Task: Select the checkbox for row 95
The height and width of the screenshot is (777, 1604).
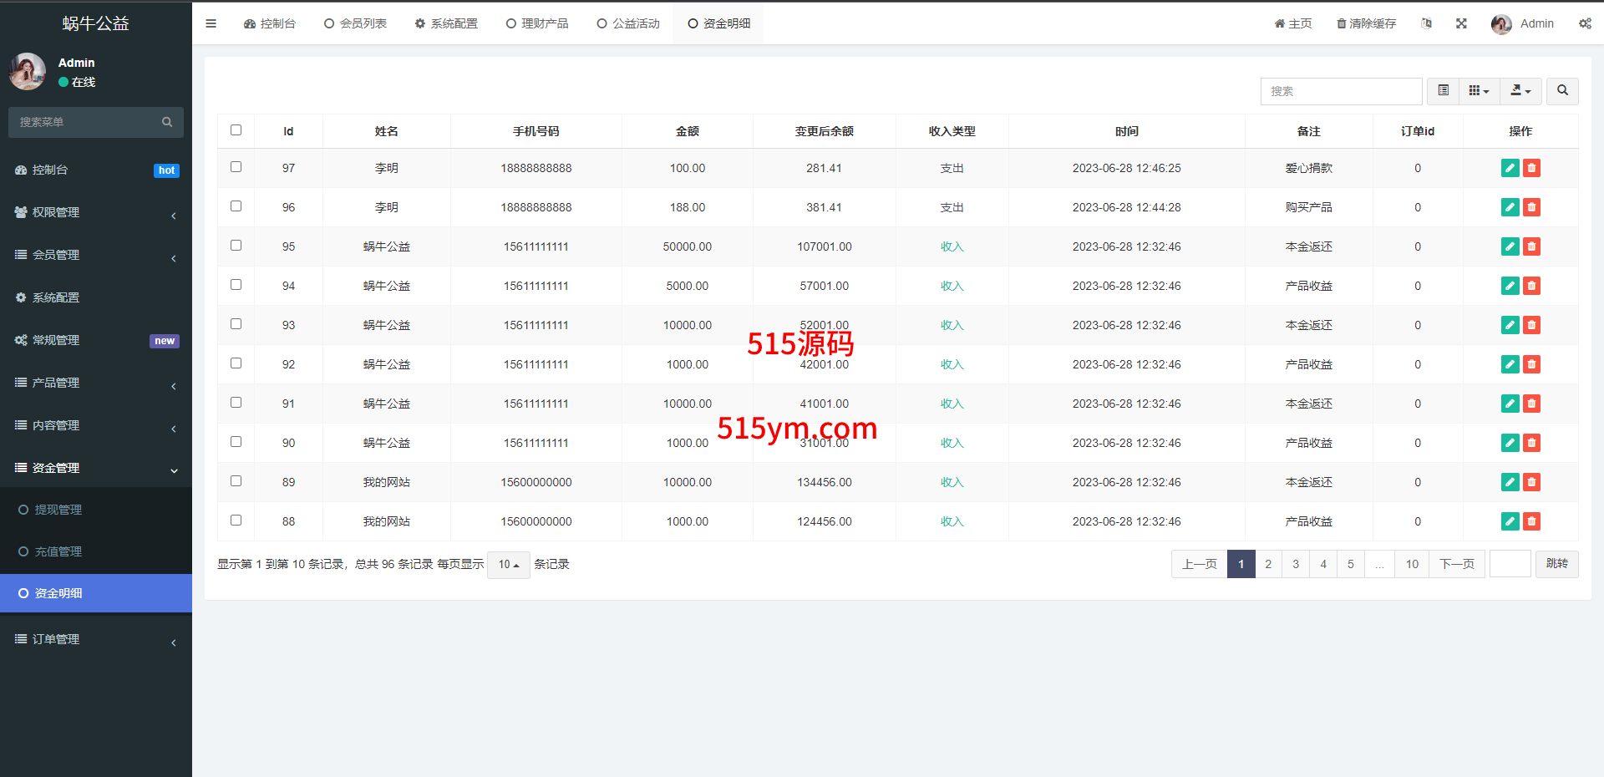Action: [x=236, y=246]
